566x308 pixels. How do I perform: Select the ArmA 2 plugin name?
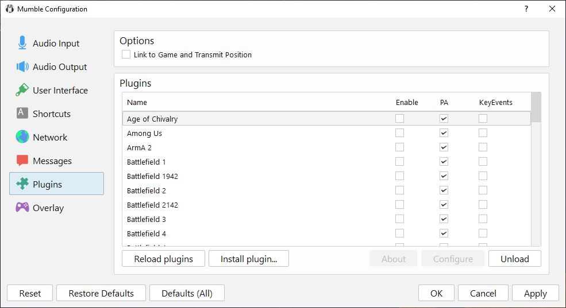(x=139, y=148)
